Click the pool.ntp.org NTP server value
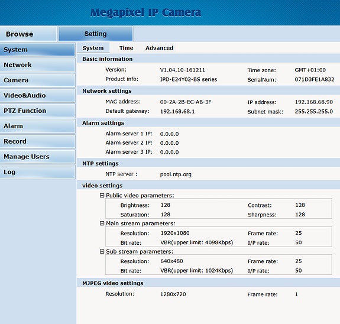Image resolution: width=340 pixels, height=324 pixels. coord(176,174)
